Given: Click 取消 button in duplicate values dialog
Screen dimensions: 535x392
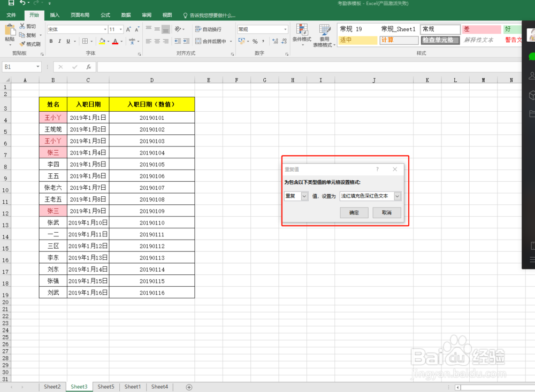Looking at the screenshot, I should pos(387,212).
